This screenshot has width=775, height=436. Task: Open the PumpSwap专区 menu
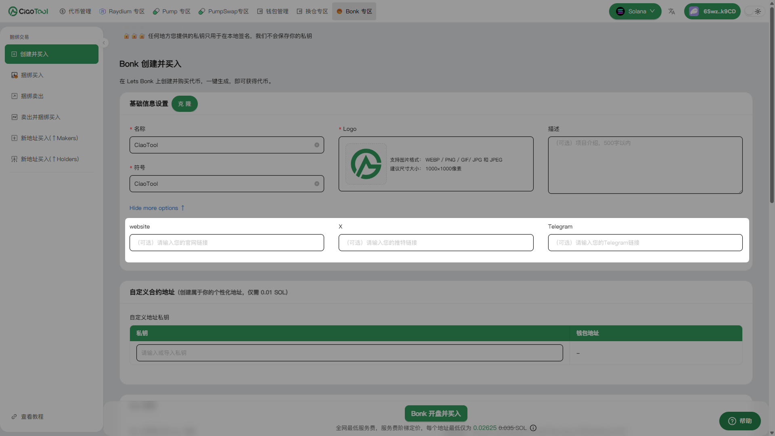click(x=224, y=11)
